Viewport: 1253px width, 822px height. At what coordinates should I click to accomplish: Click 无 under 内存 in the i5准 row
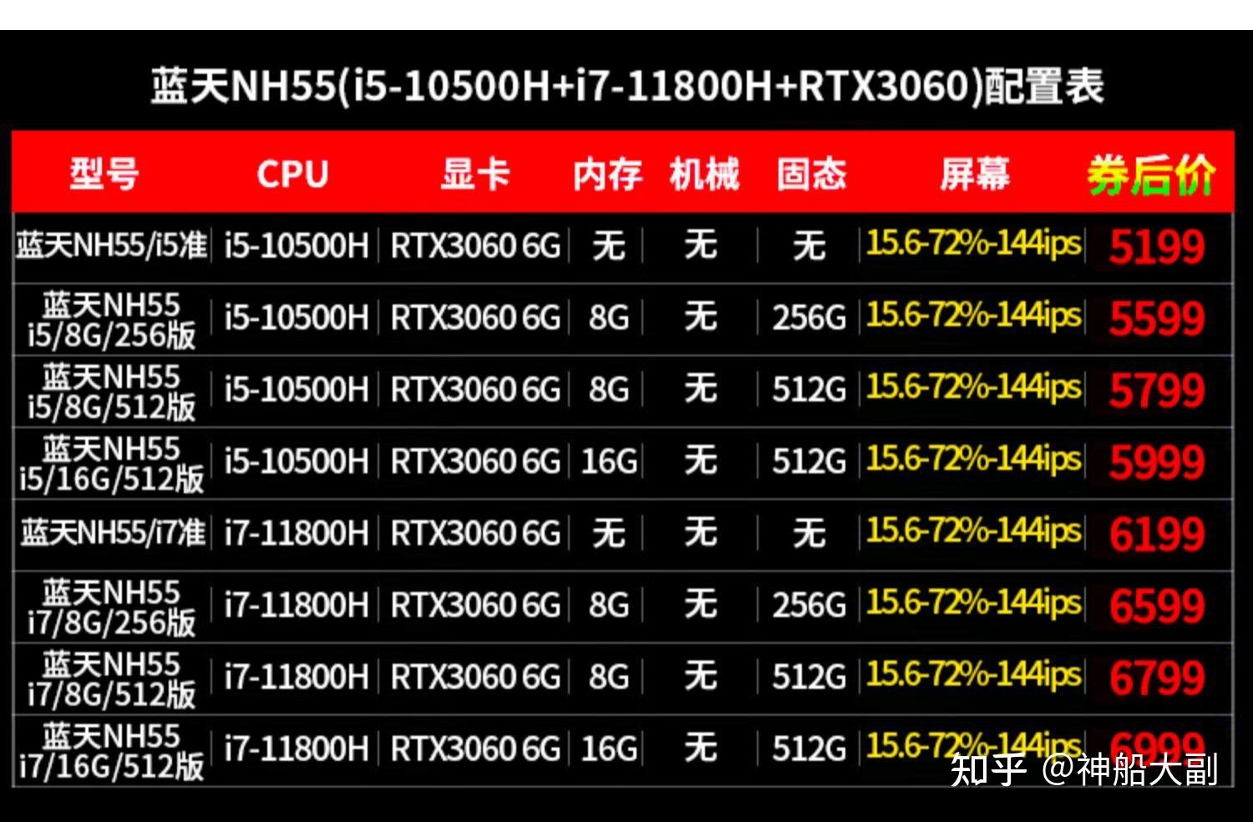609,246
